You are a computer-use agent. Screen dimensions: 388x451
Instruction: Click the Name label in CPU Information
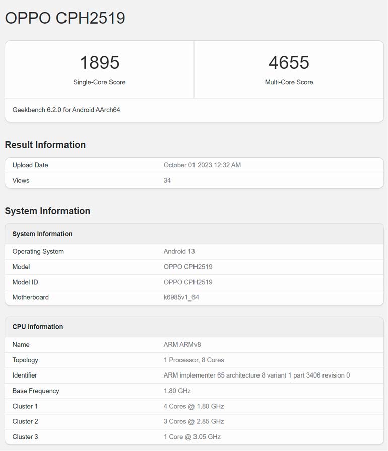21,345
